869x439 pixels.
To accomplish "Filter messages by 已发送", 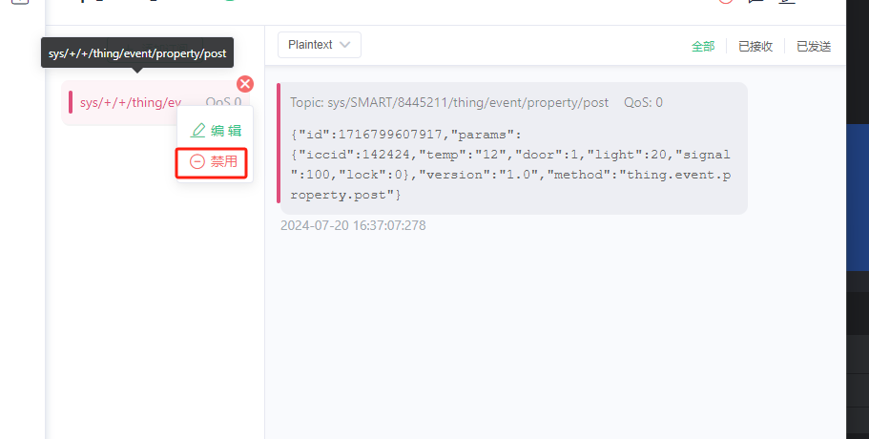I will 814,47.
